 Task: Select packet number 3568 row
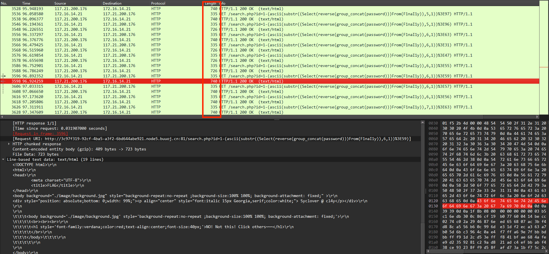(x=269, y=50)
